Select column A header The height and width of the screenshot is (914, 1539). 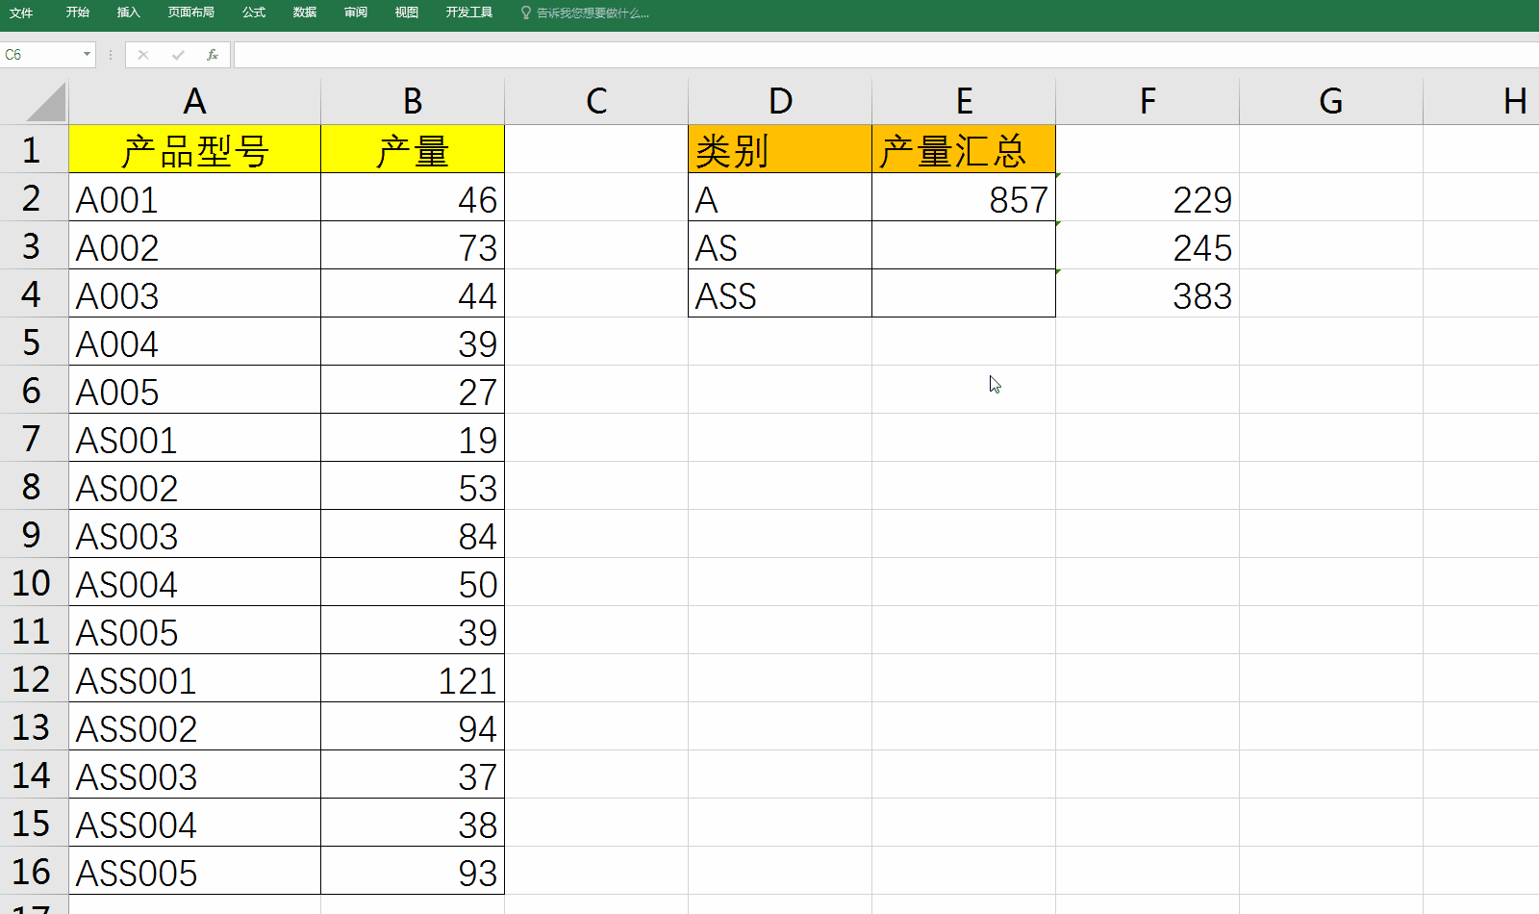coord(194,101)
